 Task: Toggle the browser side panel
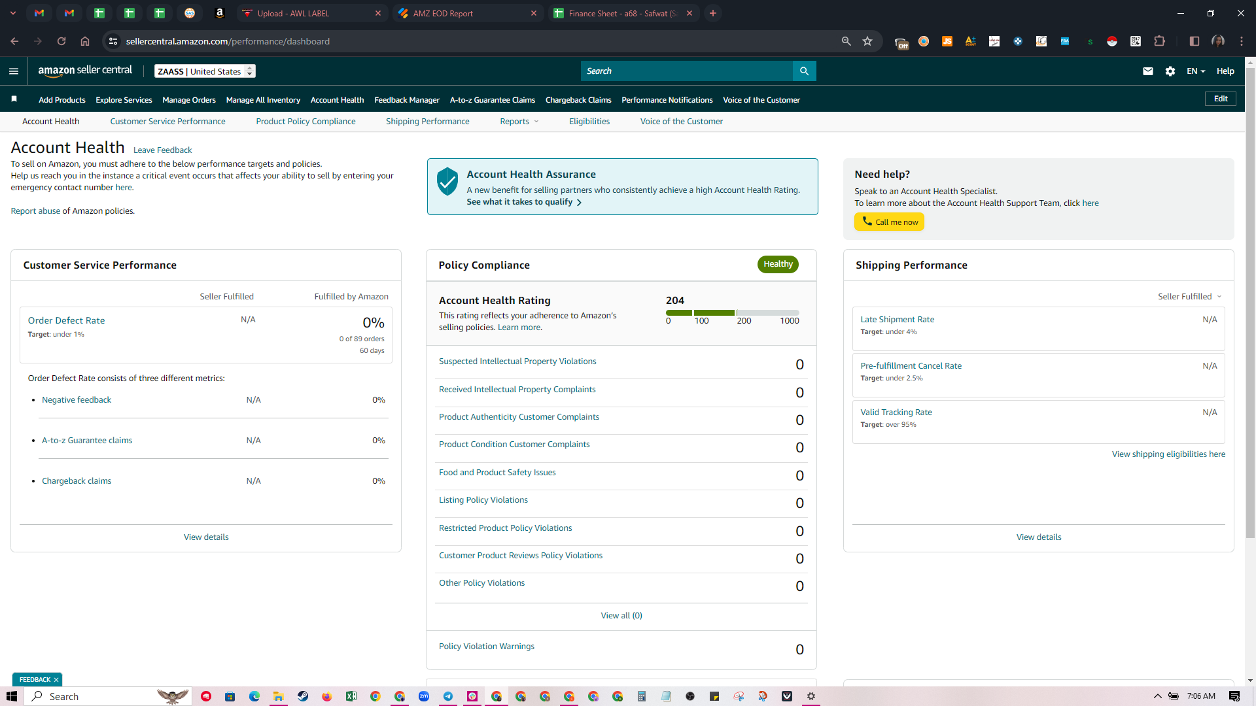click(x=1195, y=41)
